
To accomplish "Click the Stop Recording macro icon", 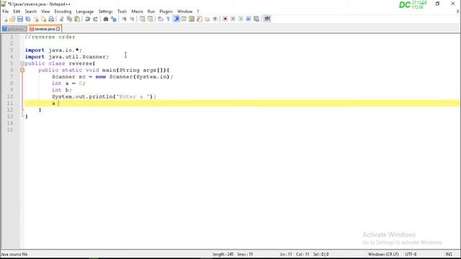I will (233, 19).
